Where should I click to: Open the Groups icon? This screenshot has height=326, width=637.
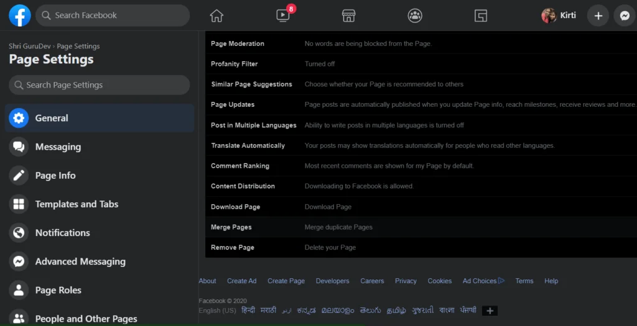click(415, 16)
